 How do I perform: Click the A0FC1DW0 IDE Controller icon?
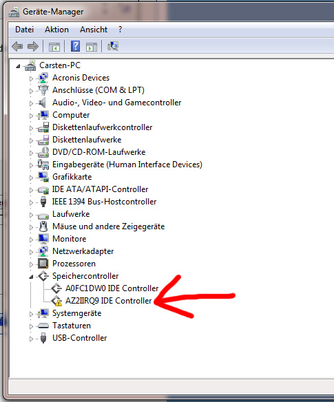click(56, 288)
